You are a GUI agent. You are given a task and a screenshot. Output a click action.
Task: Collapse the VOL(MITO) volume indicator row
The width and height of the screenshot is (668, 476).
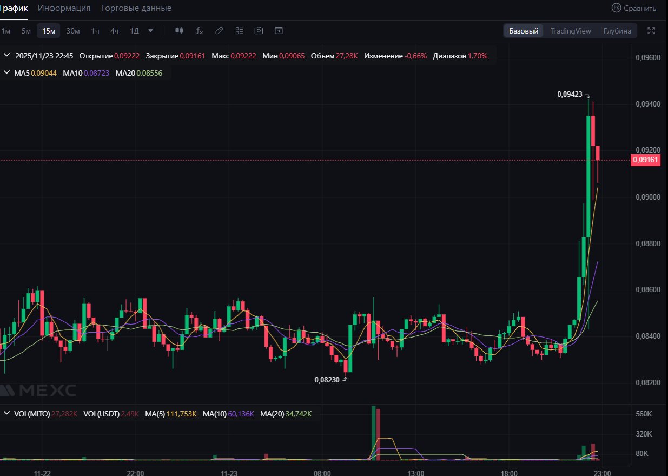click(7, 414)
